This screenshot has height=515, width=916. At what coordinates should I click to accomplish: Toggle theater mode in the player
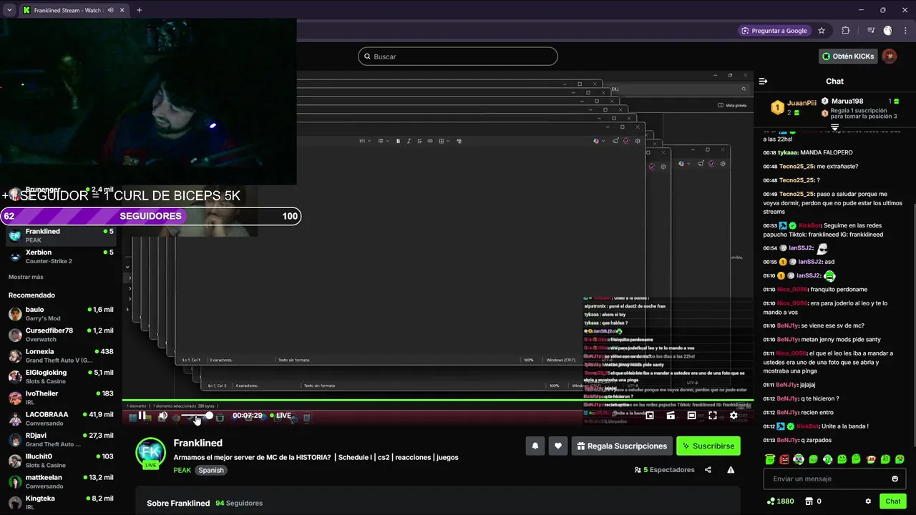pos(691,416)
